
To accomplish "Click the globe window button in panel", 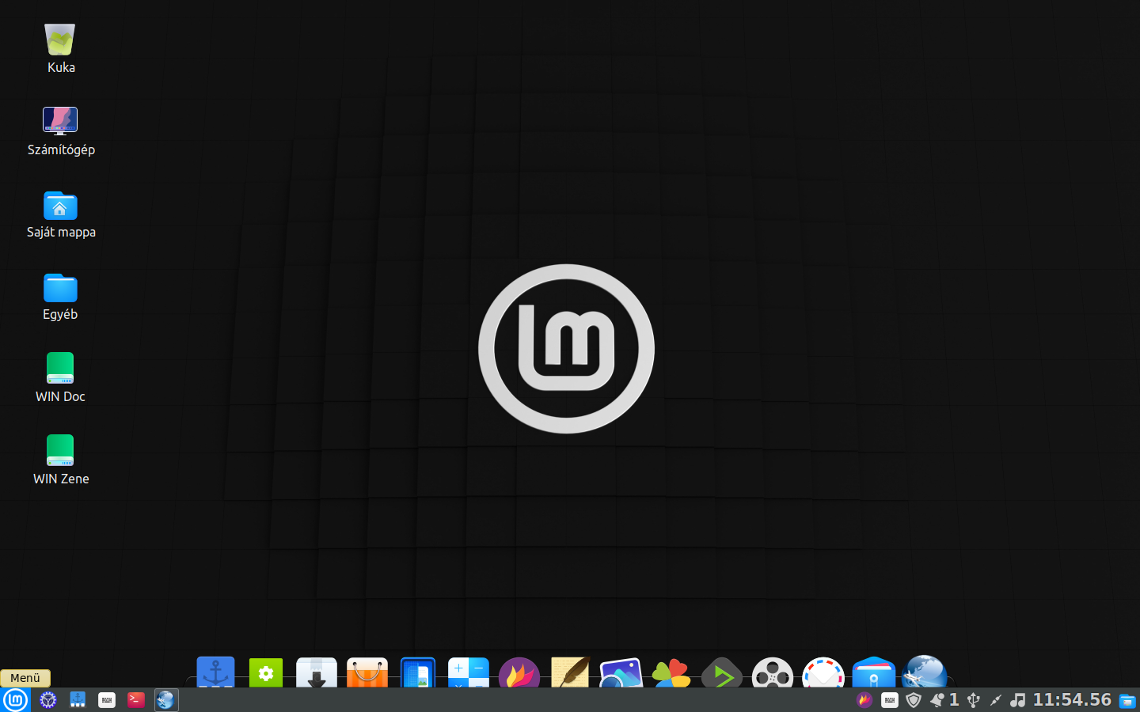I will [165, 700].
